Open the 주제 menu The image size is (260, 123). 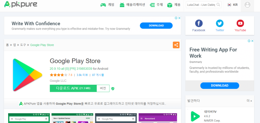tap(160, 5)
